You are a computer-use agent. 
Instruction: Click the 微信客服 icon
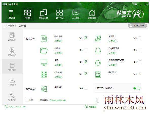click(86, 107)
